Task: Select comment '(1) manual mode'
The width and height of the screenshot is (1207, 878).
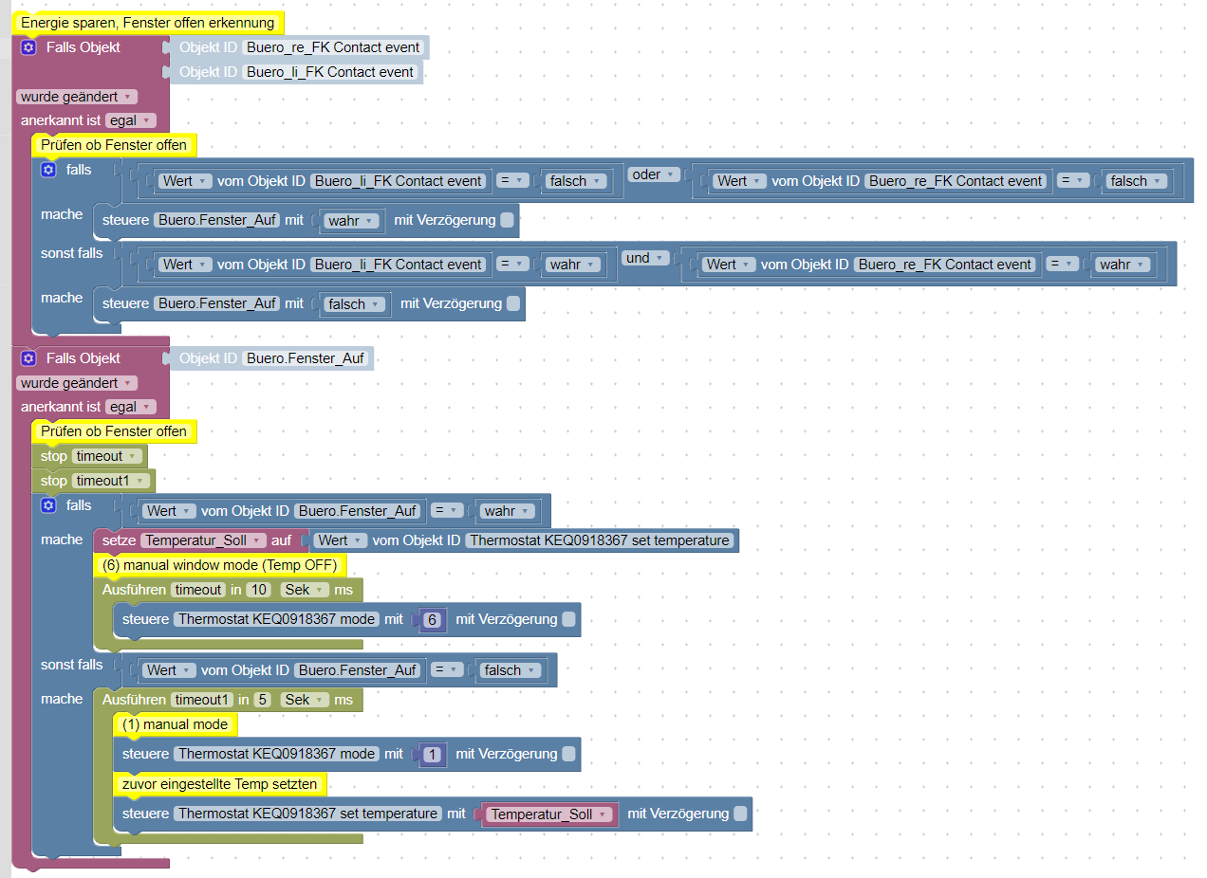Action: point(176,724)
